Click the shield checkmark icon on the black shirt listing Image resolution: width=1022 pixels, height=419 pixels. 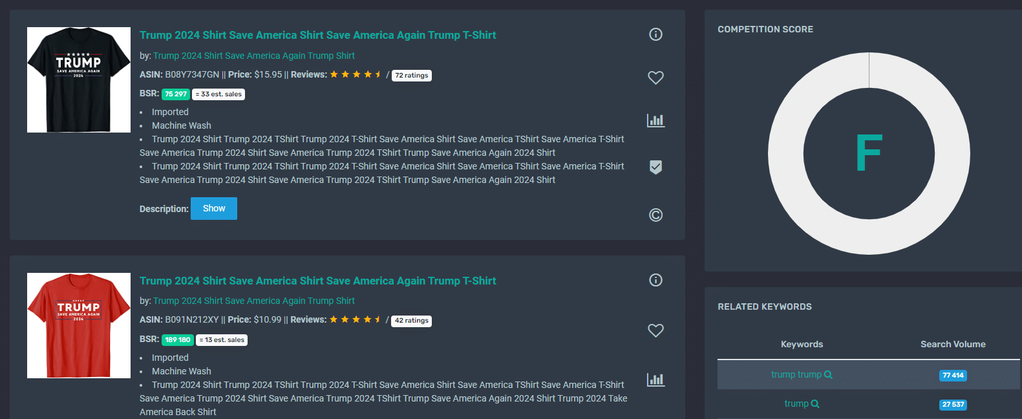[x=655, y=167]
